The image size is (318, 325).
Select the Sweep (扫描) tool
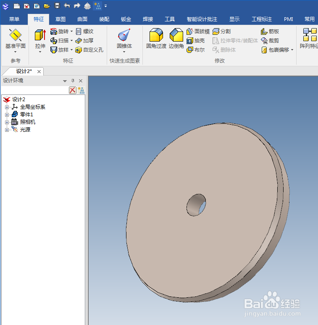click(x=59, y=41)
